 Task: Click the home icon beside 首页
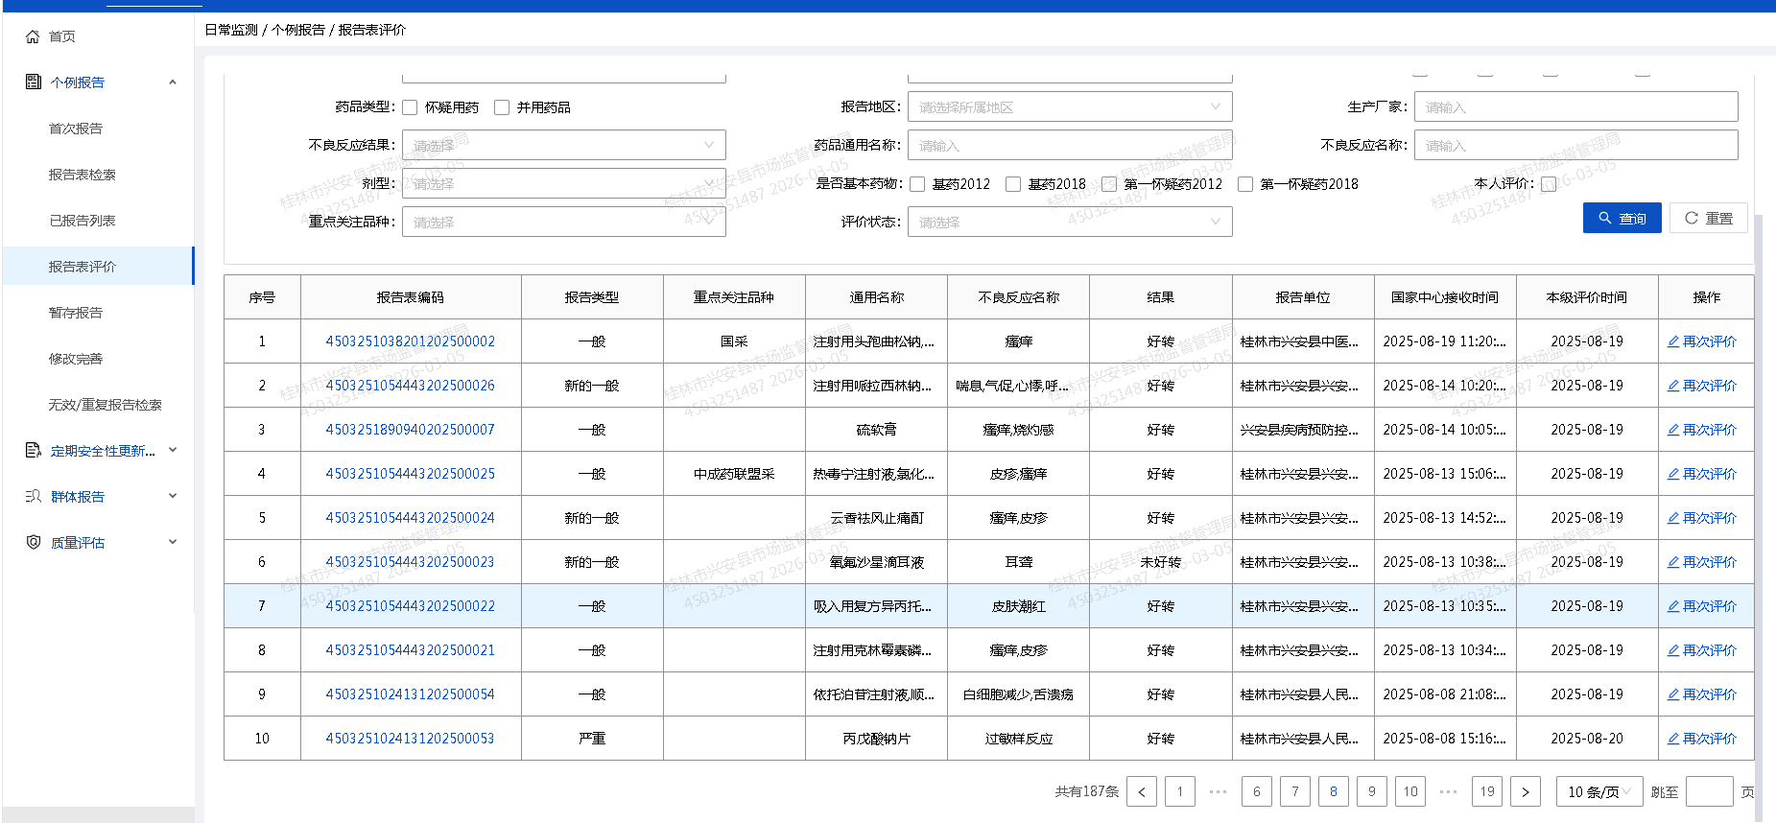tap(33, 36)
